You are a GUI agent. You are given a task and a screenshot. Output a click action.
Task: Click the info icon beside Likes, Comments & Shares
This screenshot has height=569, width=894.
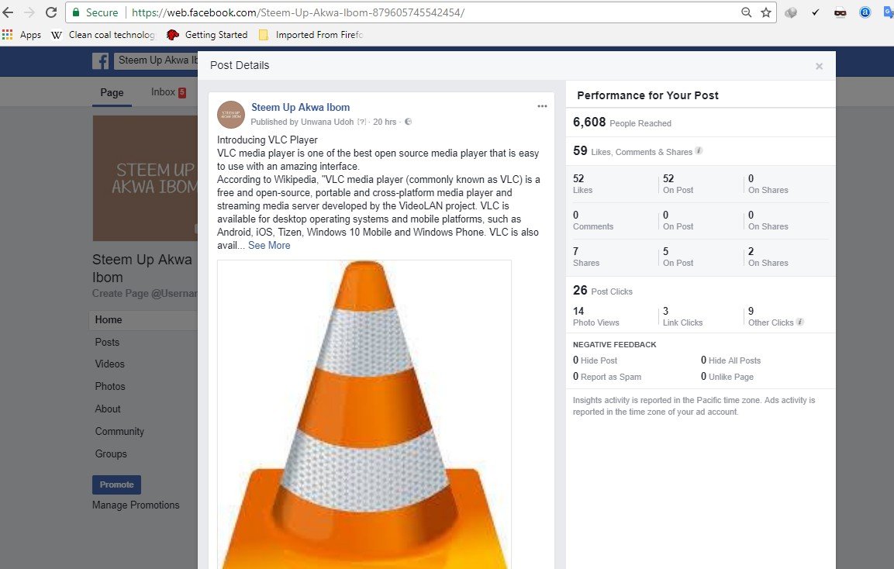click(x=699, y=151)
